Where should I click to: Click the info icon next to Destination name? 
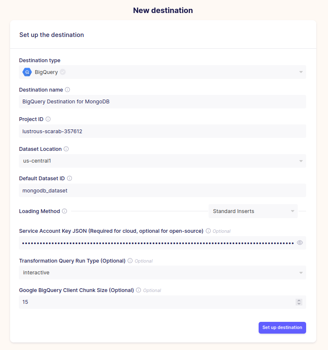point(67,89)
